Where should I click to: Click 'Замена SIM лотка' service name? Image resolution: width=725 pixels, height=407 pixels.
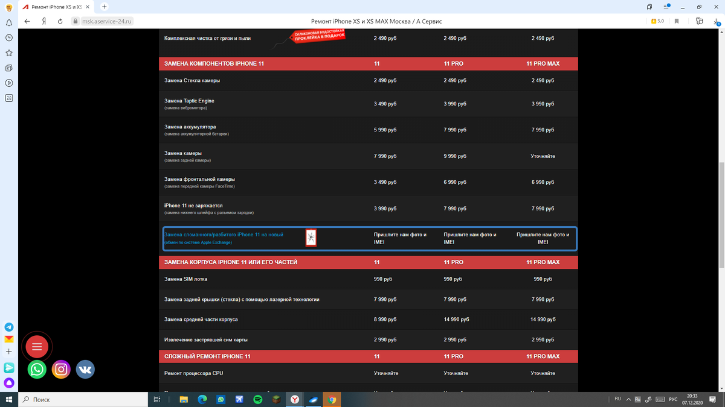(185, 279)
